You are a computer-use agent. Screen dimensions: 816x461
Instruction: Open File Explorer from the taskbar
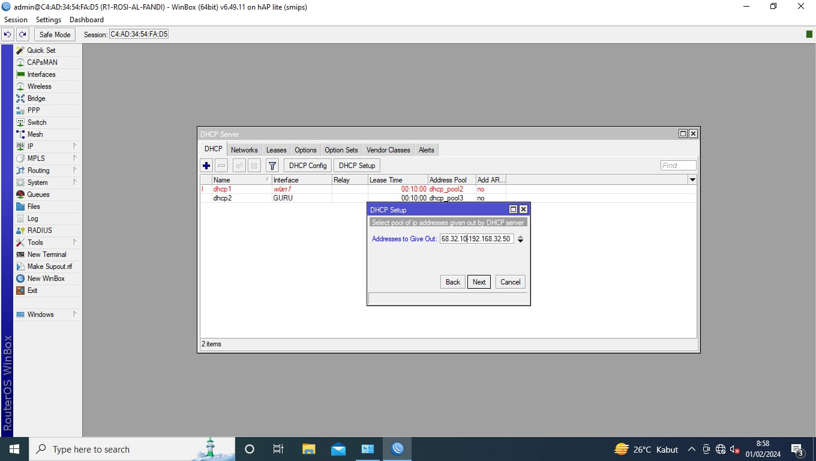click(x=309, y=449)
